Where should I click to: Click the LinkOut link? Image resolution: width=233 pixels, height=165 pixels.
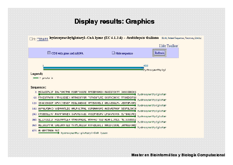(198, 38)
